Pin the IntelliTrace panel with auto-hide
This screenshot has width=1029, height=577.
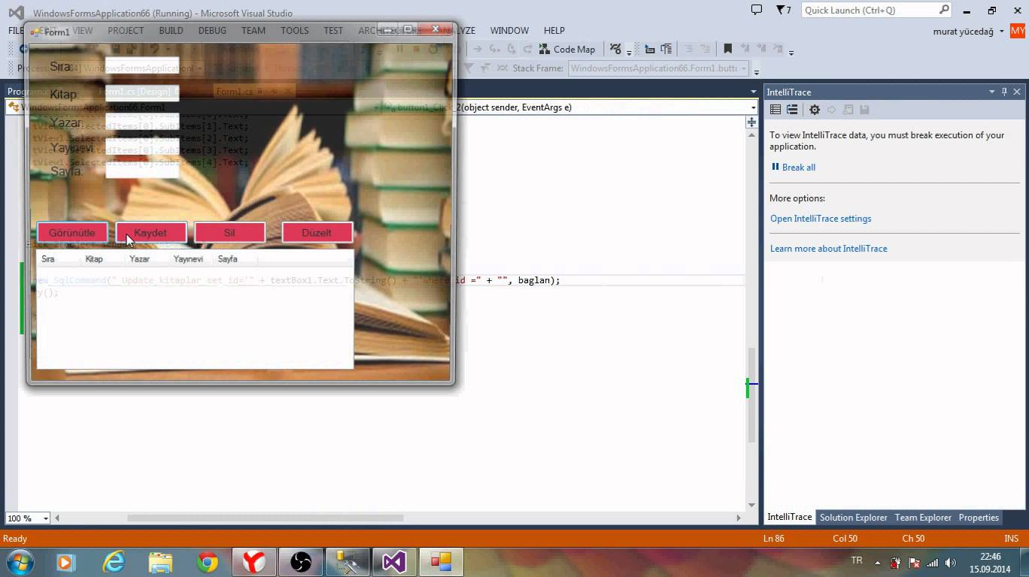(1004, 92)
